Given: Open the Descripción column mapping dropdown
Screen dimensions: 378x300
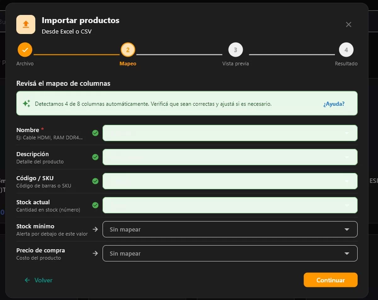Looking at the screenshot, I should [x=230, y=157].
